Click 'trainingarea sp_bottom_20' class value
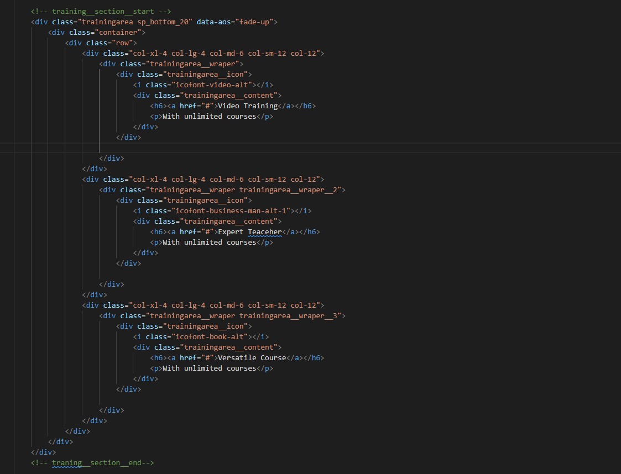This screenshot has width=621, height=474. coord(135,22)
